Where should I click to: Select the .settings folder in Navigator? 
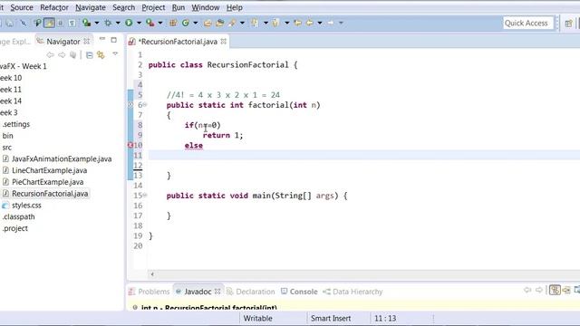tap(16, 124)
